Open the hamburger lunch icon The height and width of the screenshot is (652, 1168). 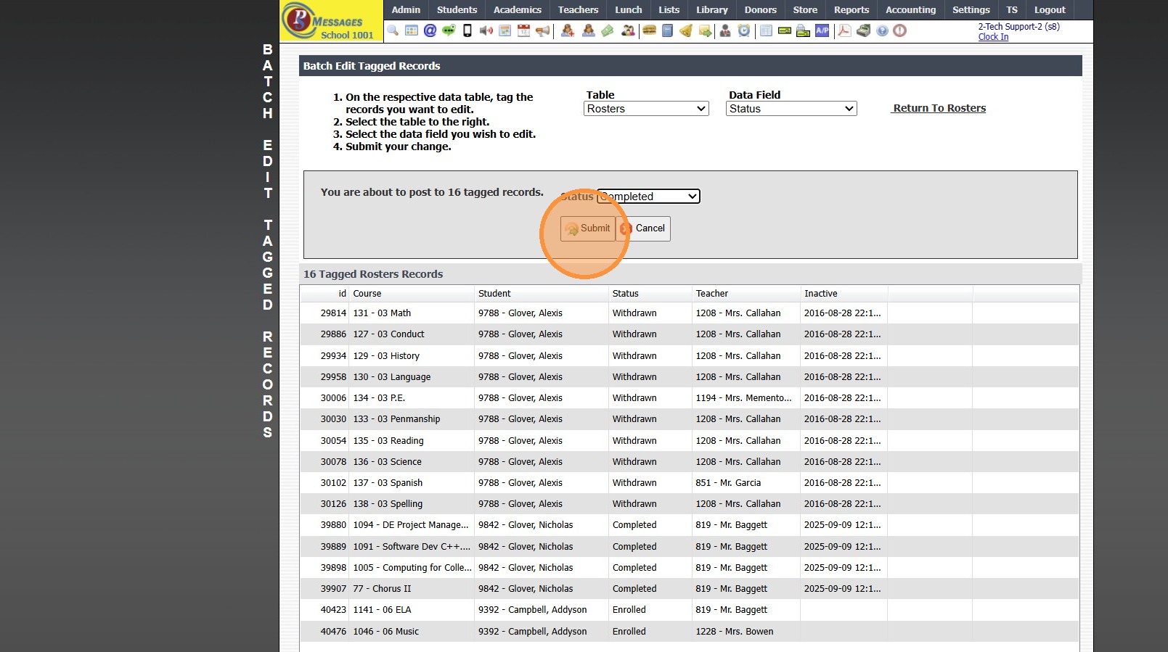pyautogui.click(x=649, y=30)
